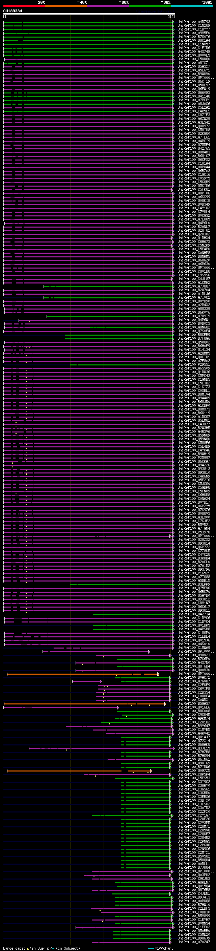Screen dimensions: 216x951
Task: Click the green alignment bar for UniRef100_B8CEB9
Action: tap(119, 335)
